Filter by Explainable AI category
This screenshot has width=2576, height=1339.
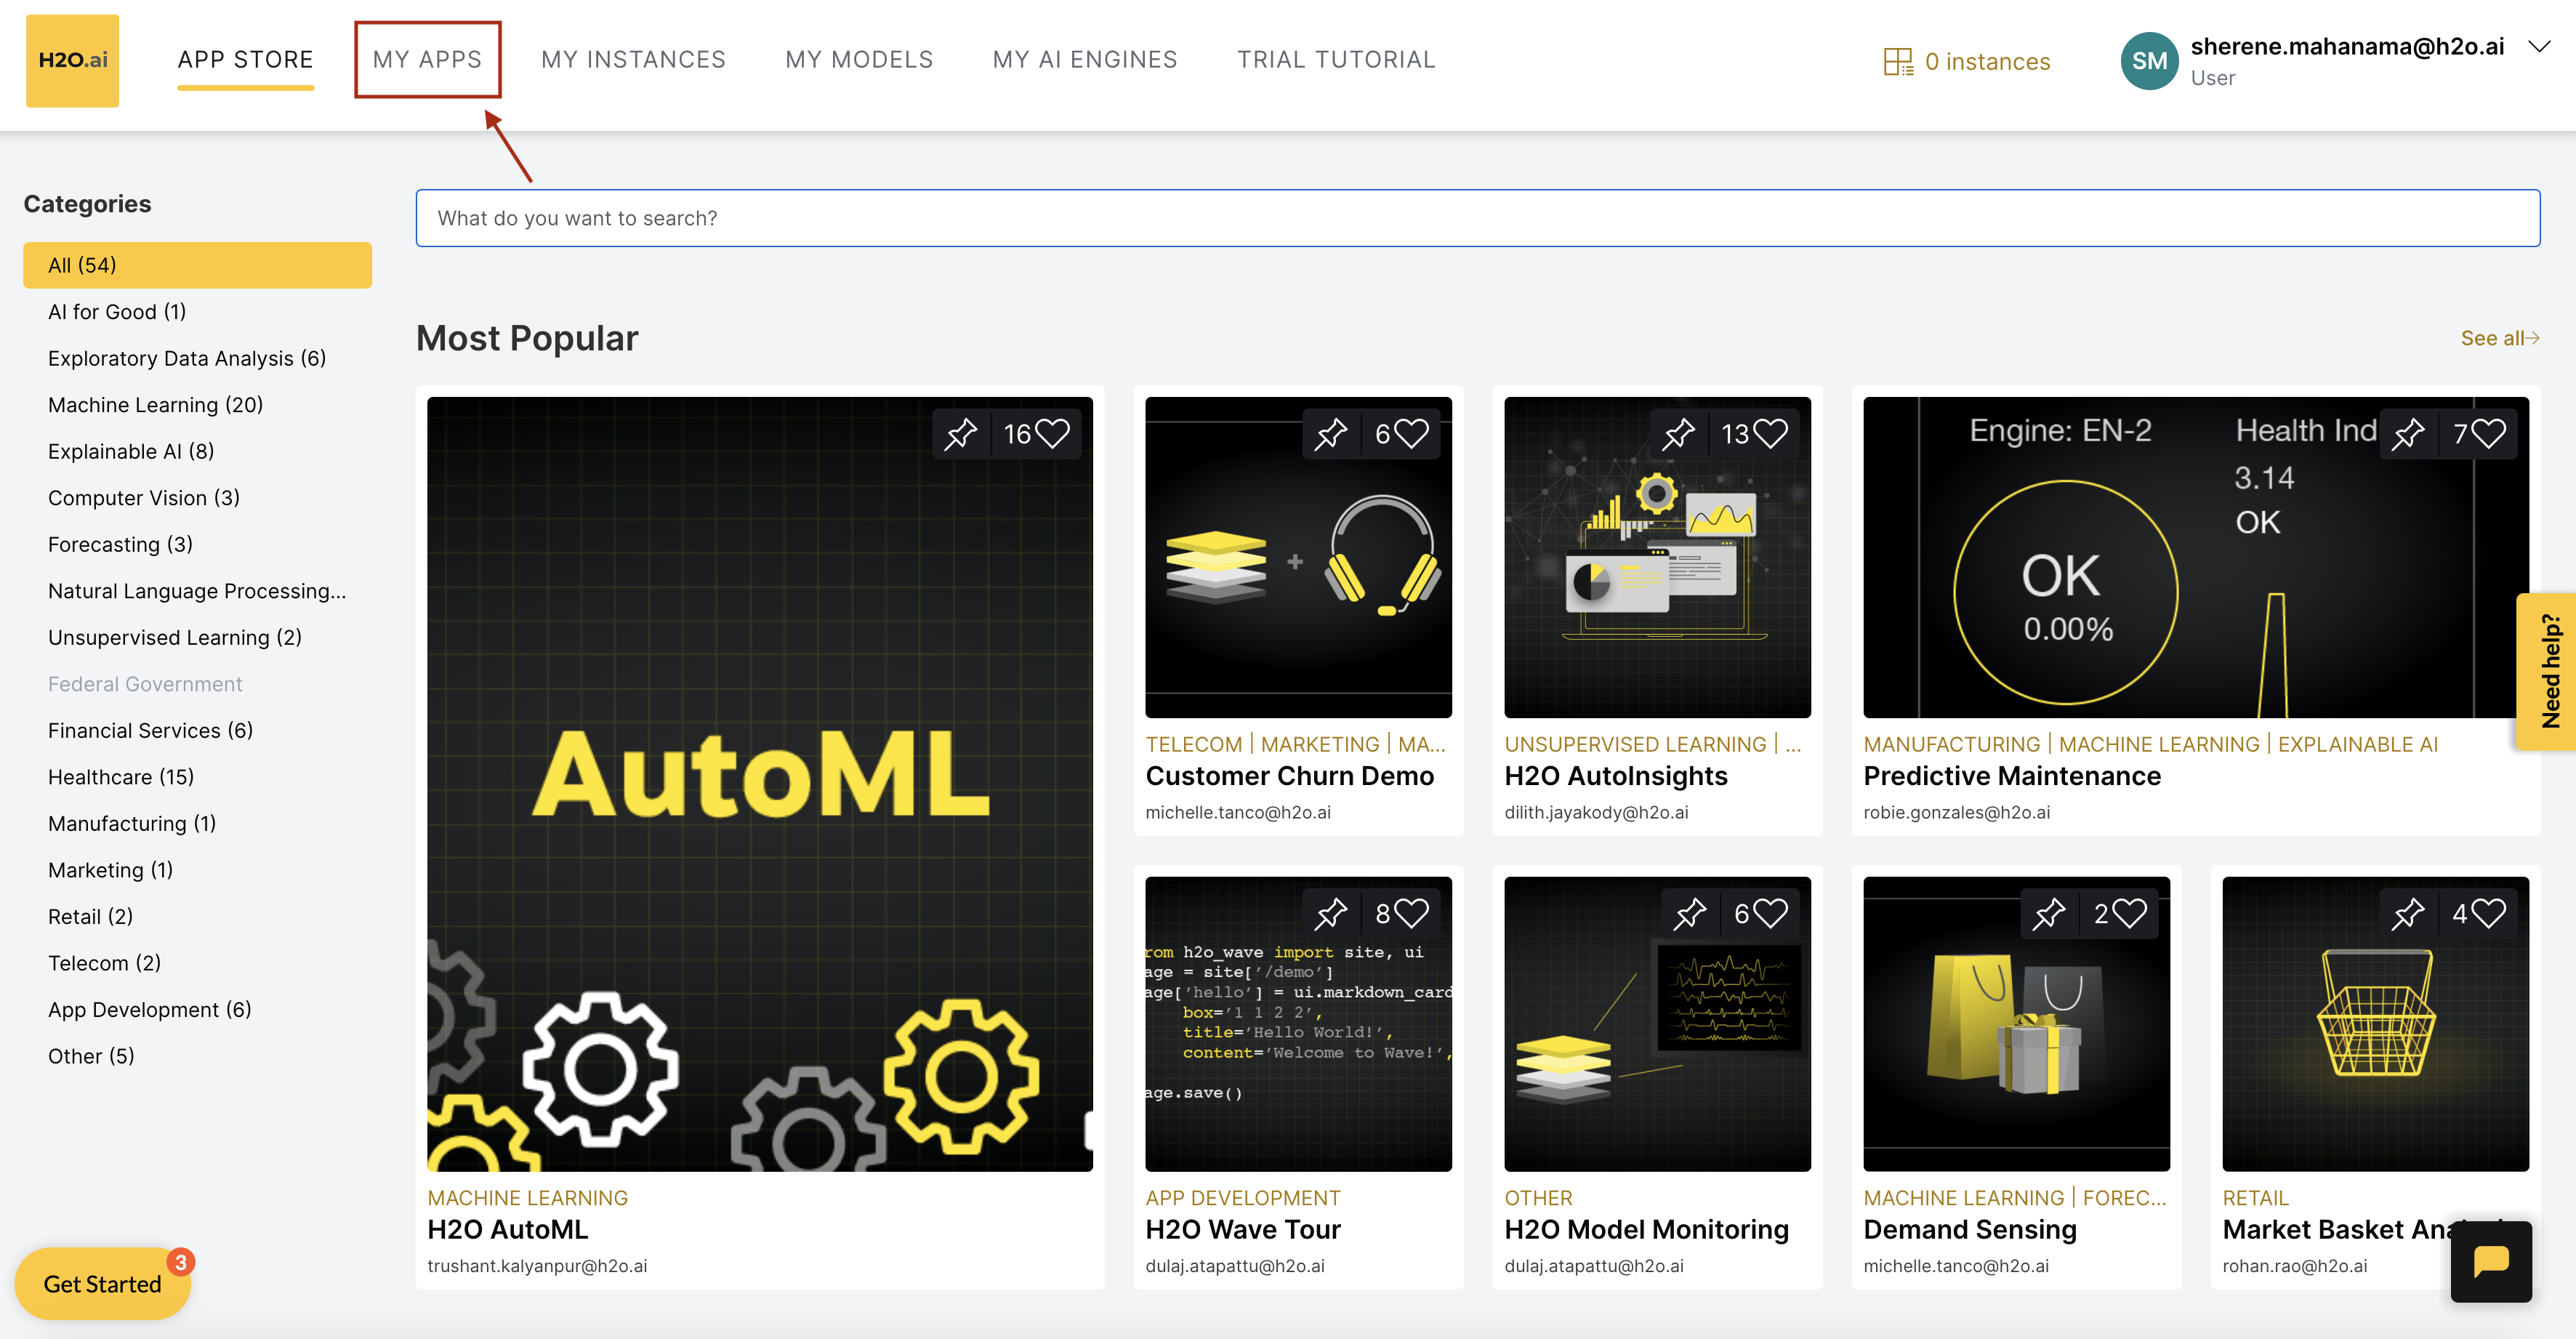pos(131,451)
